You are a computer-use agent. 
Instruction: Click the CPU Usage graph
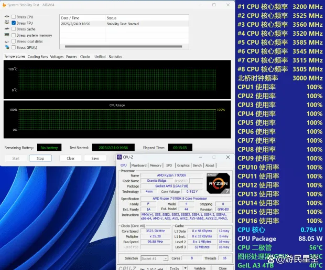[117, 120]
